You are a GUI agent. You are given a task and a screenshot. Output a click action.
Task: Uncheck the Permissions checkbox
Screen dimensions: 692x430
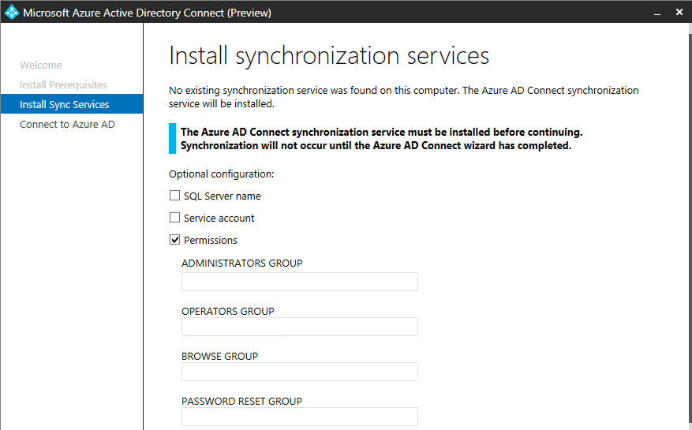[x=175, y=240]
